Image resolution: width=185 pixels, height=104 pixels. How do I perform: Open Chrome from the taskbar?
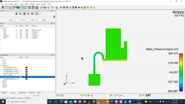(x=84, y=101)
